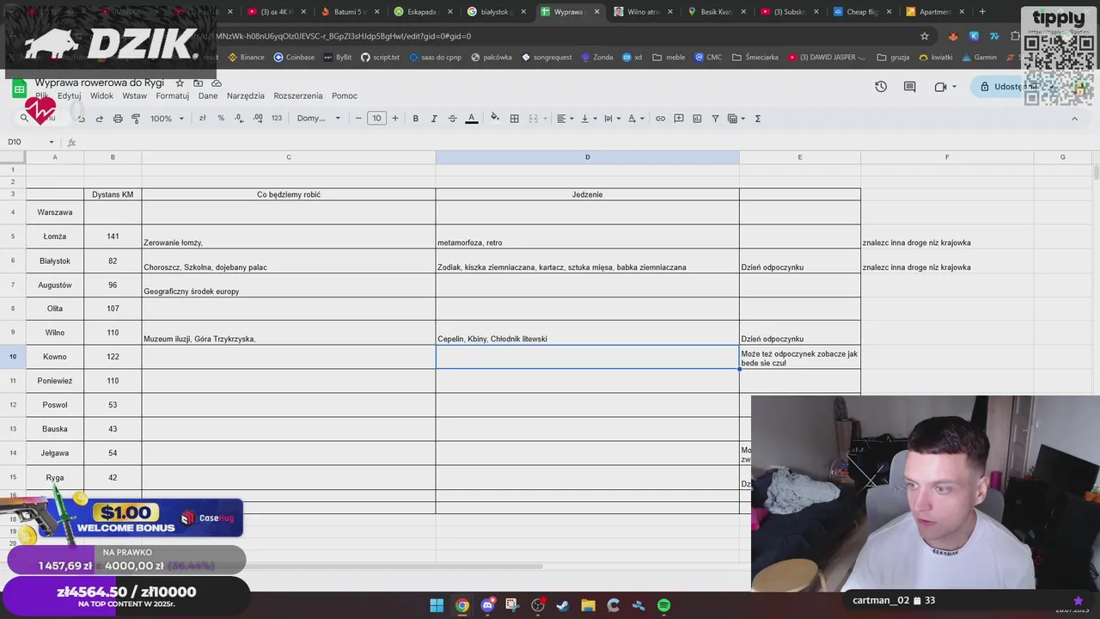Star the document title
This screenshot has height=619, width=1100.
pyautogui.click(x=180, y=83)
